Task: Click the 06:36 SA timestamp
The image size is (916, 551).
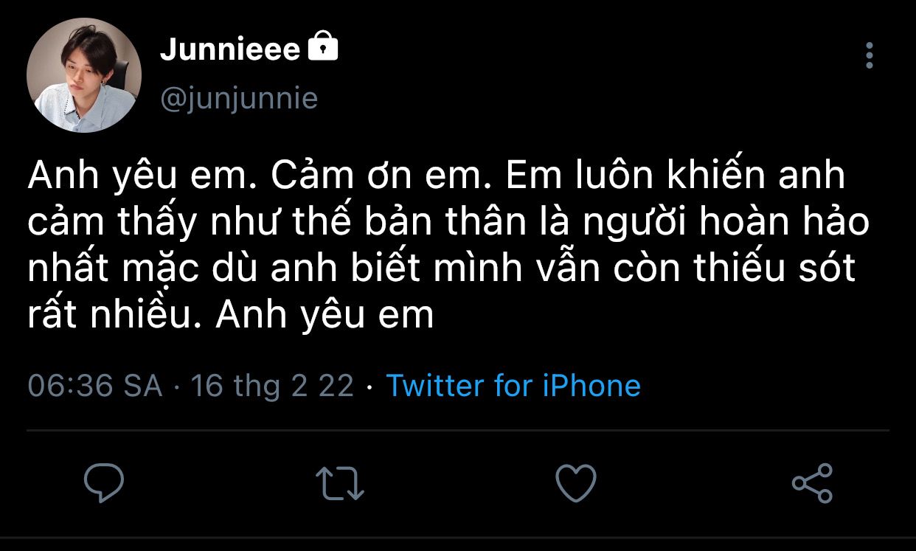Action: coord(94,386)
